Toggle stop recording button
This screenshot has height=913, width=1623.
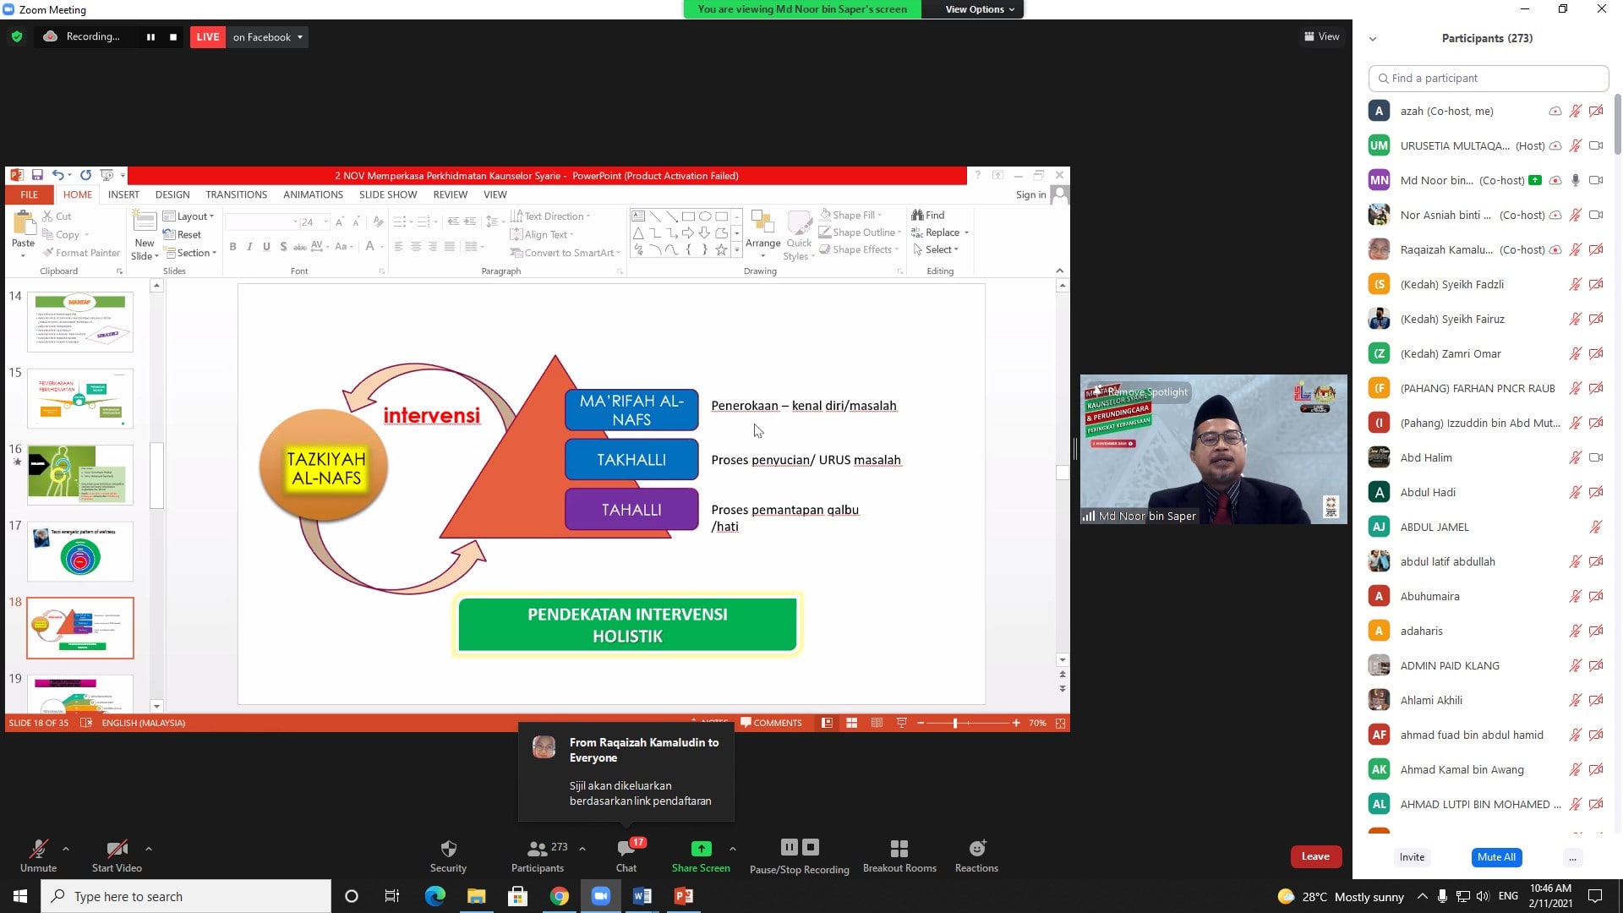pyautogui.click(x=172, y=37)
